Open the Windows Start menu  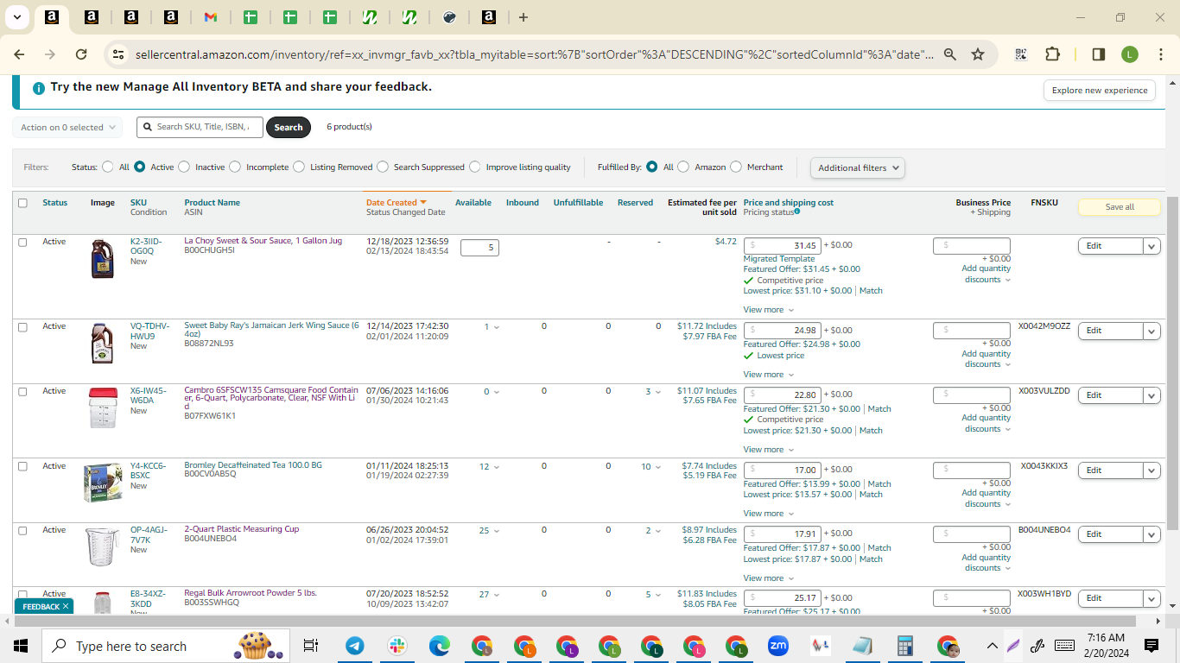coord(21,646)
